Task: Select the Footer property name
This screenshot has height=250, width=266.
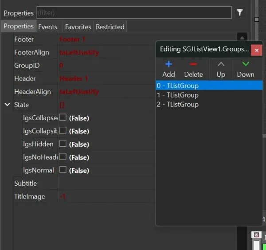Action: pos(24,39)
